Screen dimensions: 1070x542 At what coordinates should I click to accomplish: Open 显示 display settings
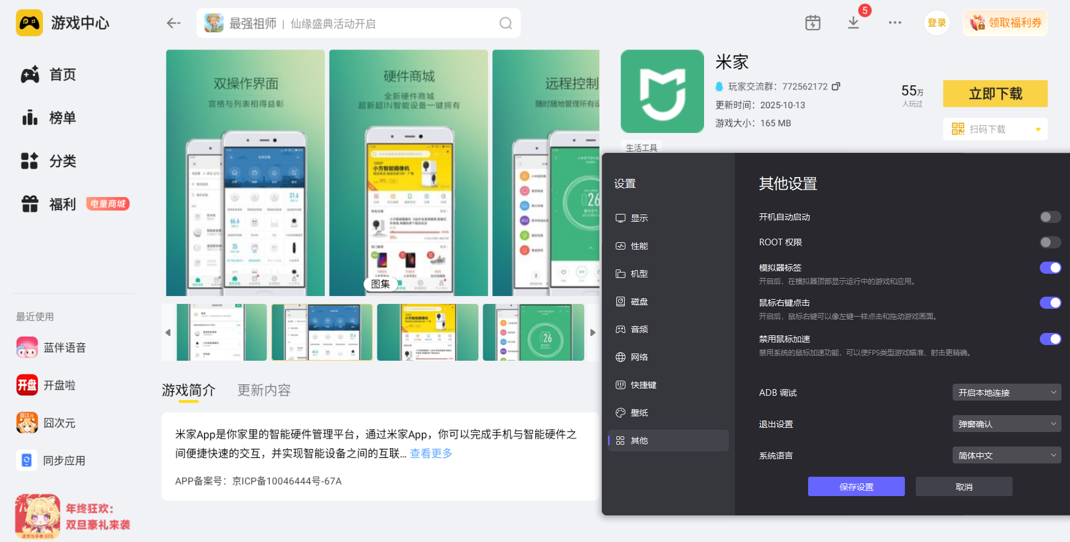[x=668, y=218]
